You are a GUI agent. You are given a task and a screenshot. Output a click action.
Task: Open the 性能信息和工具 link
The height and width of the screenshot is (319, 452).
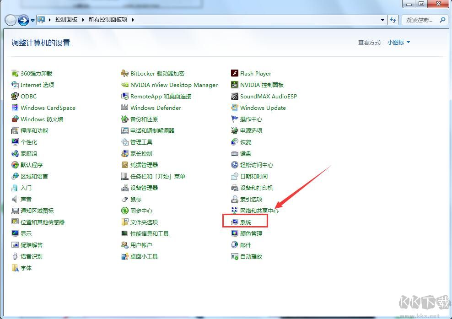click(x=150, y=233)
